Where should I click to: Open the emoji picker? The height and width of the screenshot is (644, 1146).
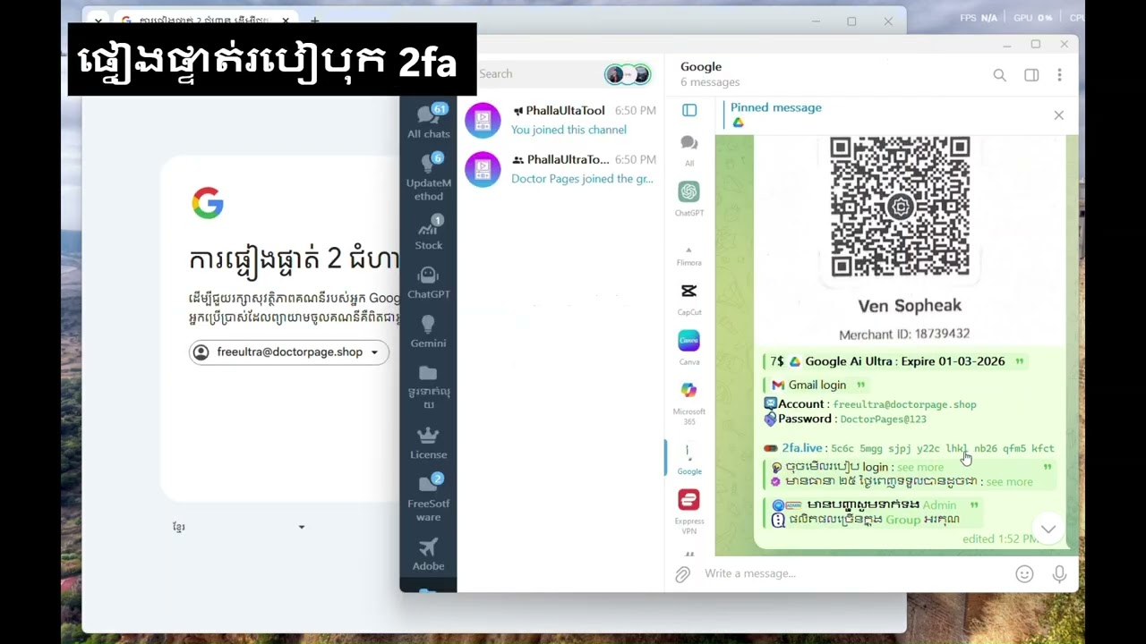[x=1024, y=574]
